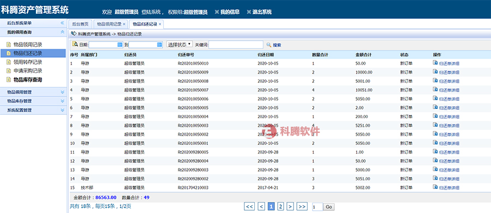Click the page number input box
The image size is (491, 213).
pyautogui.click(x=318, y=207)
